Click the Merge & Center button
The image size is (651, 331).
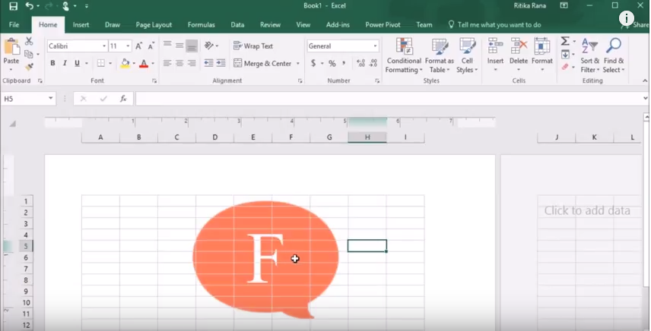point(262,64)
